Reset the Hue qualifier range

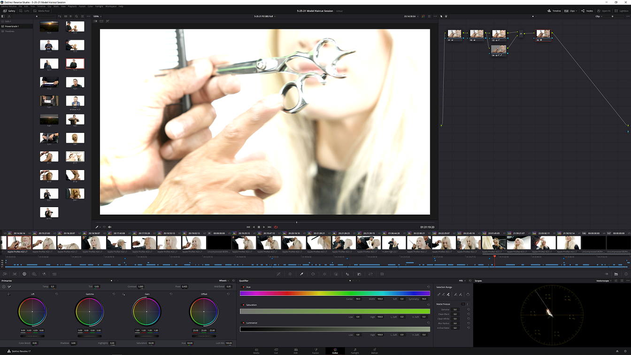[428, 287]
